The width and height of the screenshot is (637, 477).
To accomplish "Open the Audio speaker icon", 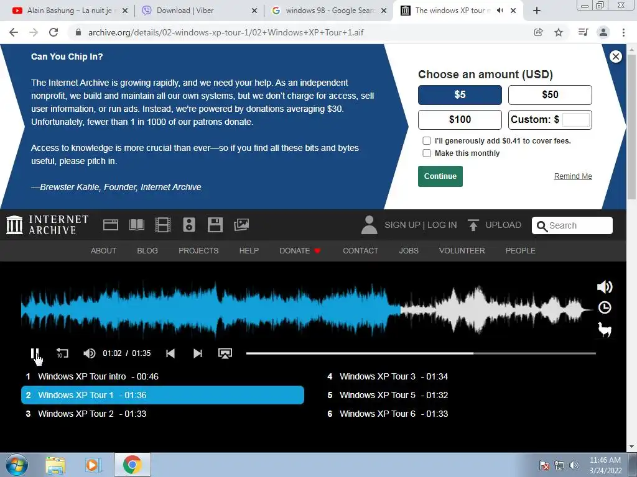I will pos(189,225).
